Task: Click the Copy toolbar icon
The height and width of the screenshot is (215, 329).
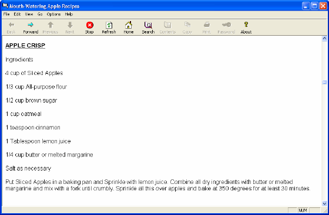Action: (187, 25)
